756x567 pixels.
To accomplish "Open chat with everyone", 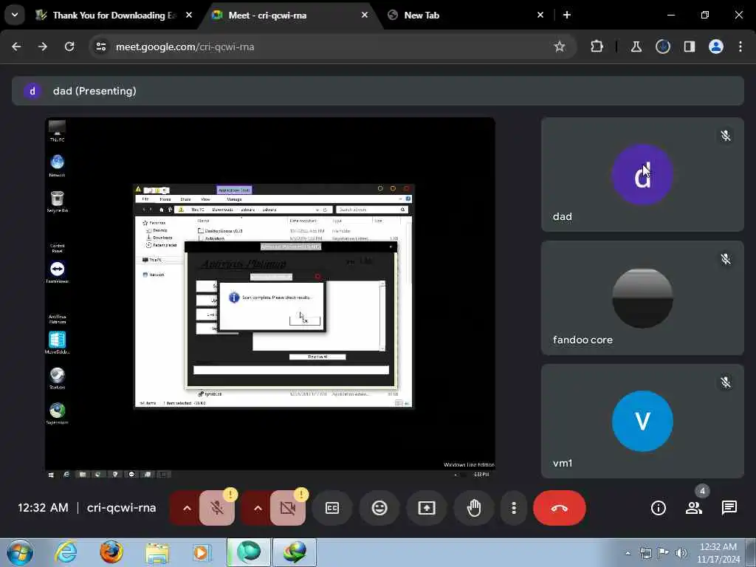I will (729, 508).
